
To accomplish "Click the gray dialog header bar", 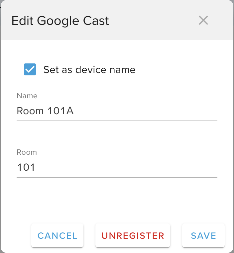I will [150, 21].
